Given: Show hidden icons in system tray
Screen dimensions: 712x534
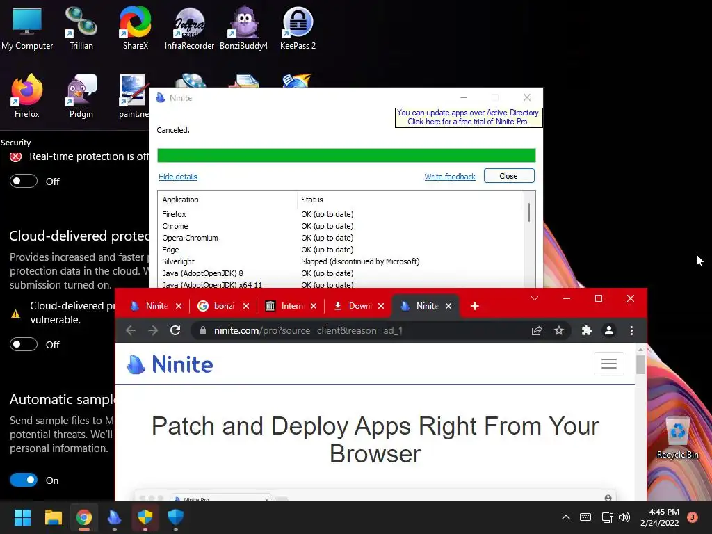Looking at the screenshot, I should [x=566, y=517].
